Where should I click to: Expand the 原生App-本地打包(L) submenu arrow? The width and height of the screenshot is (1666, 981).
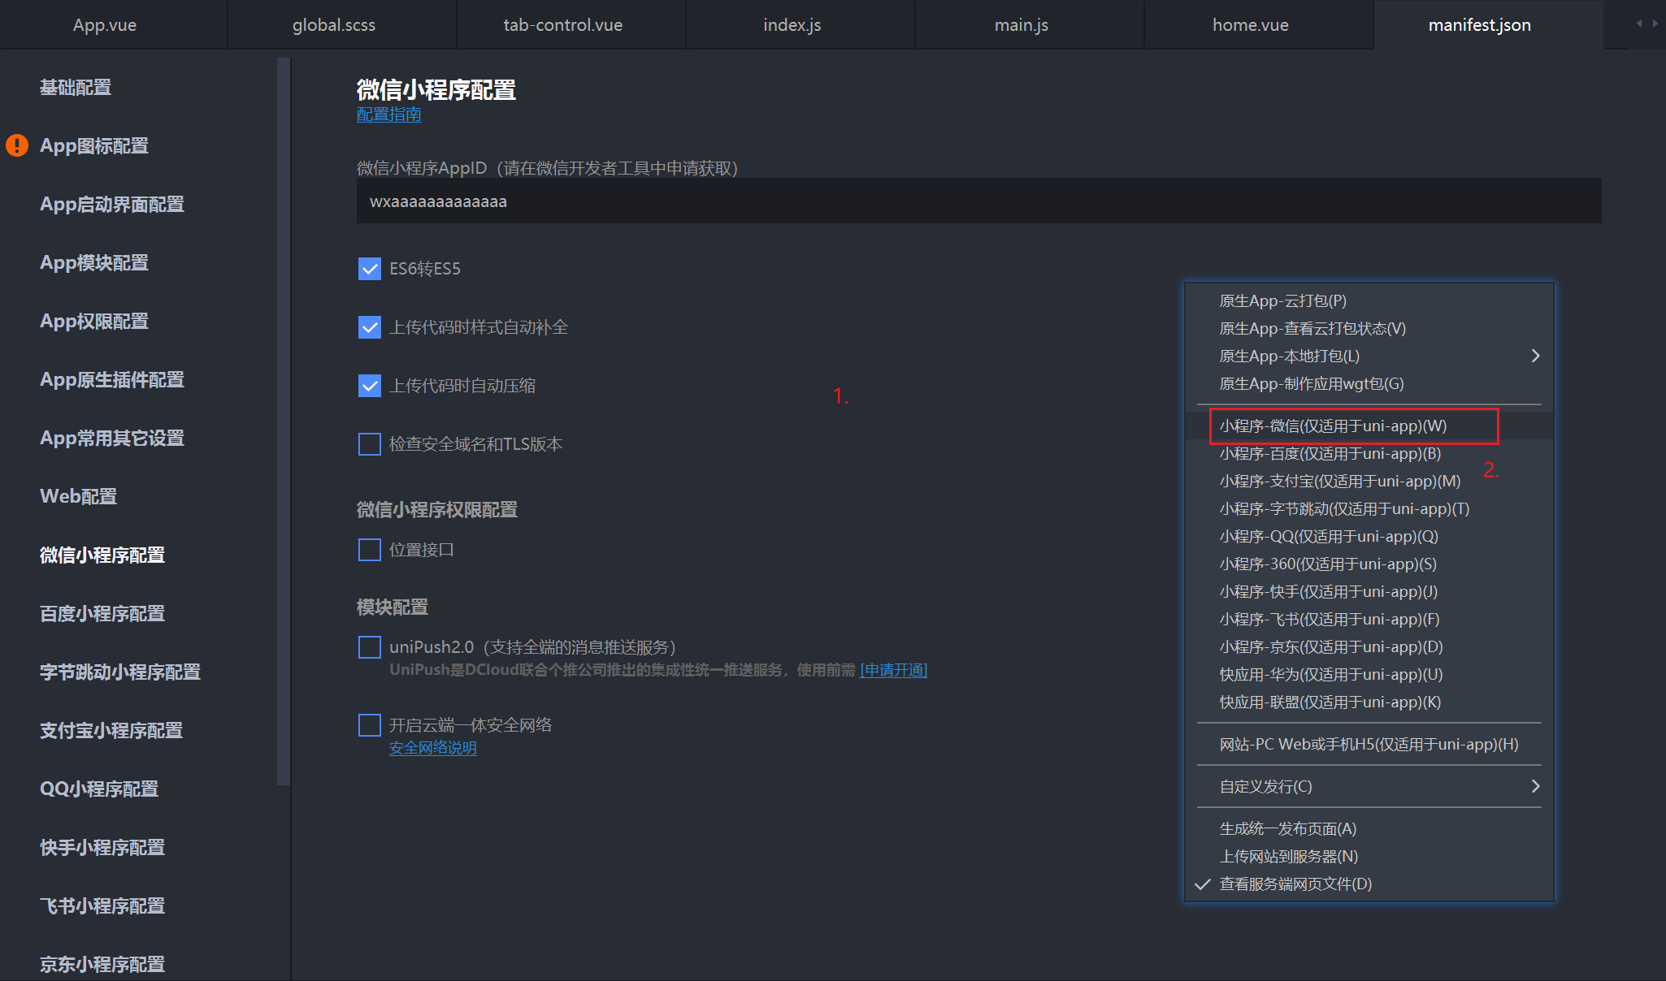point(1535,356)
